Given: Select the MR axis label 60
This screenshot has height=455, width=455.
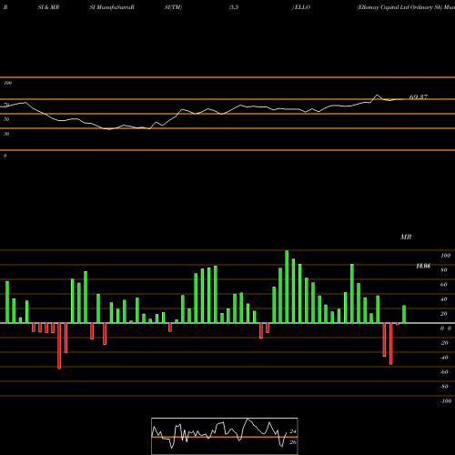Looking at the screenshot, I should [444, 285].
